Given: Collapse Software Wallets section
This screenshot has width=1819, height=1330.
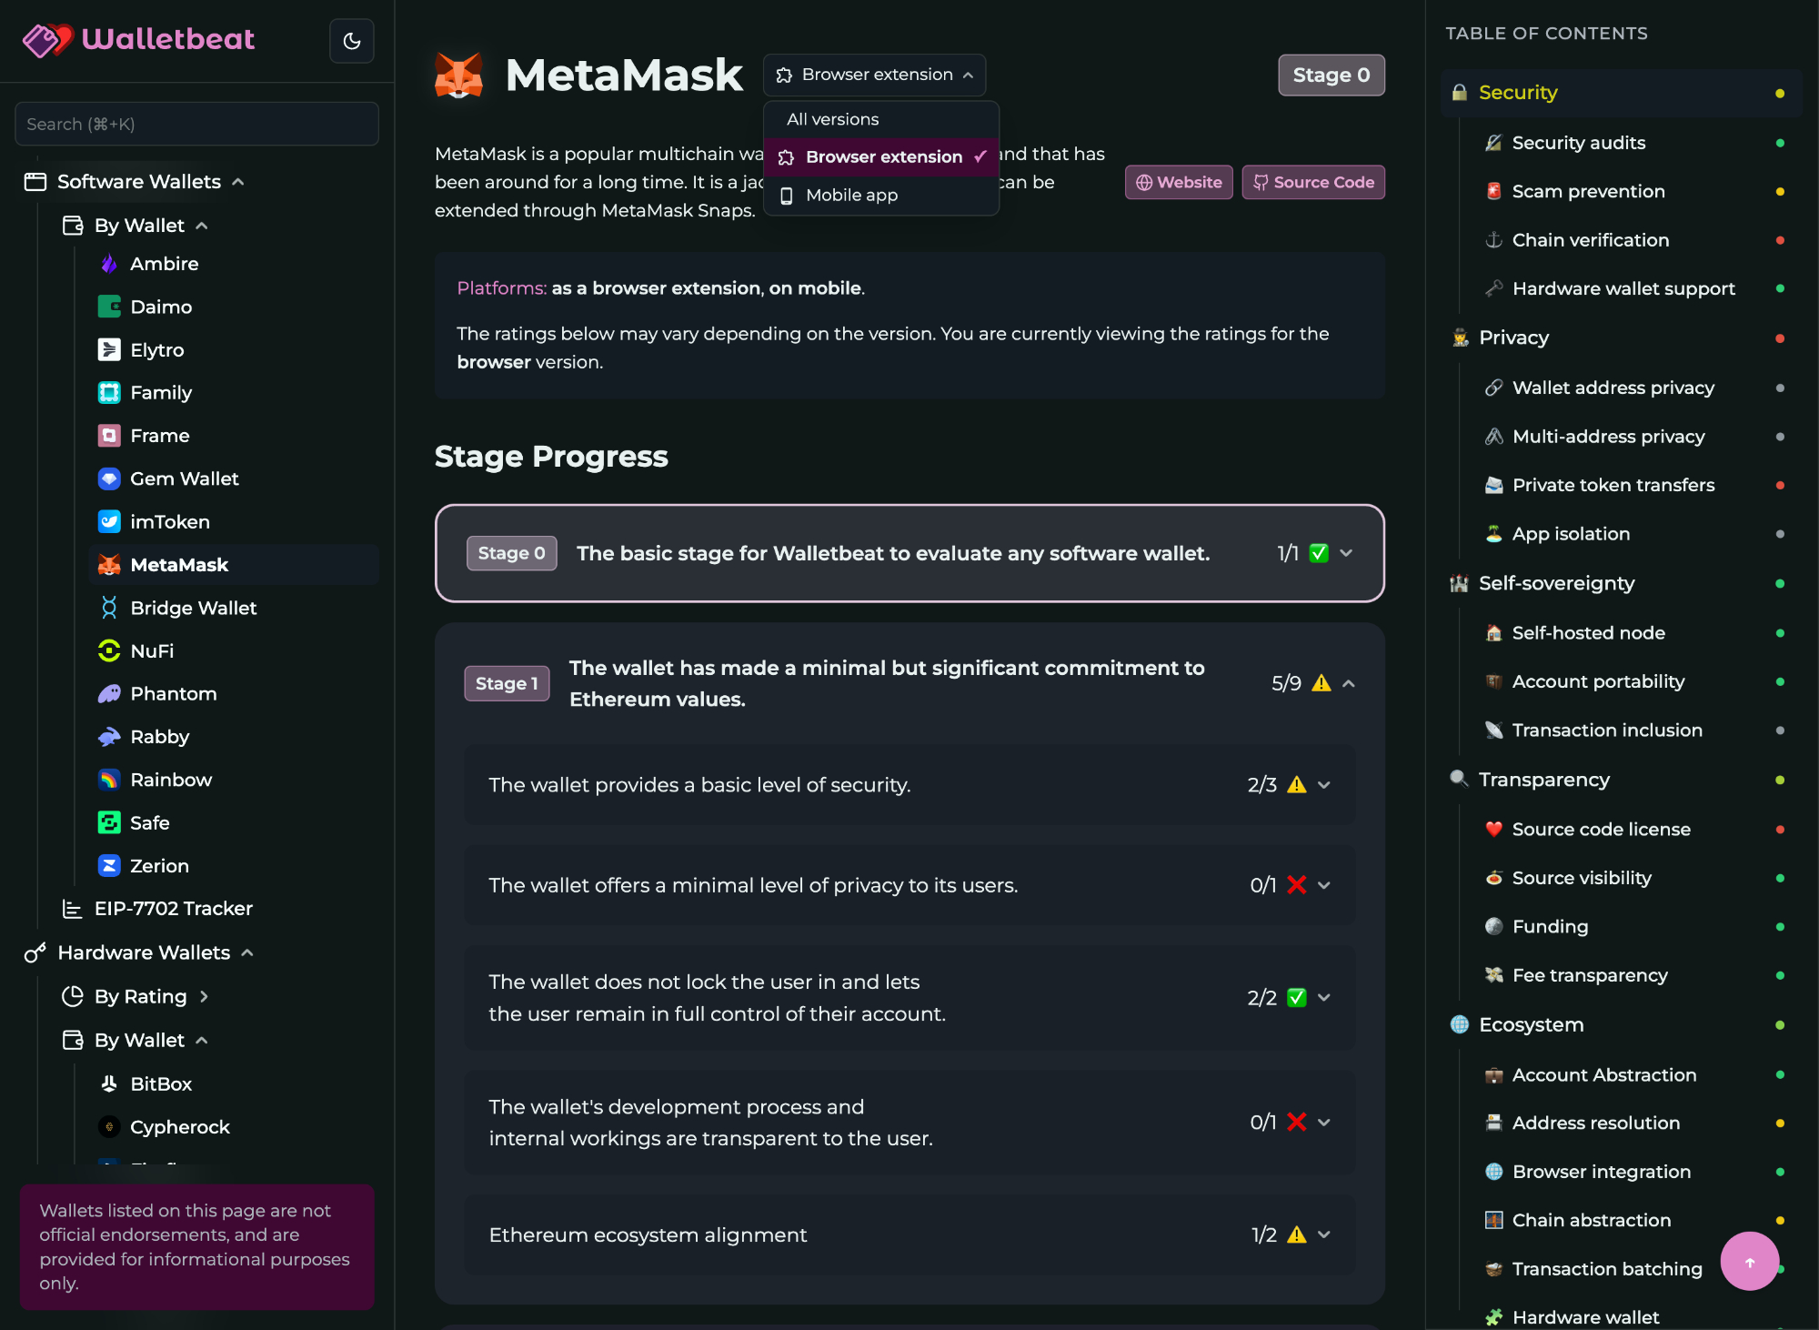Looking at the screenshot, I should [237, 182].
